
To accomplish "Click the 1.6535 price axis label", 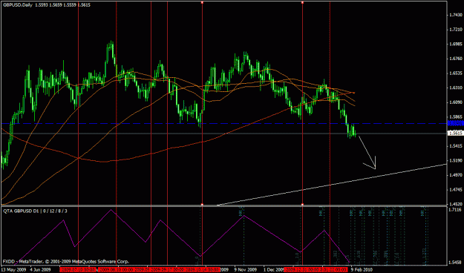I will [x=456, y=73].
